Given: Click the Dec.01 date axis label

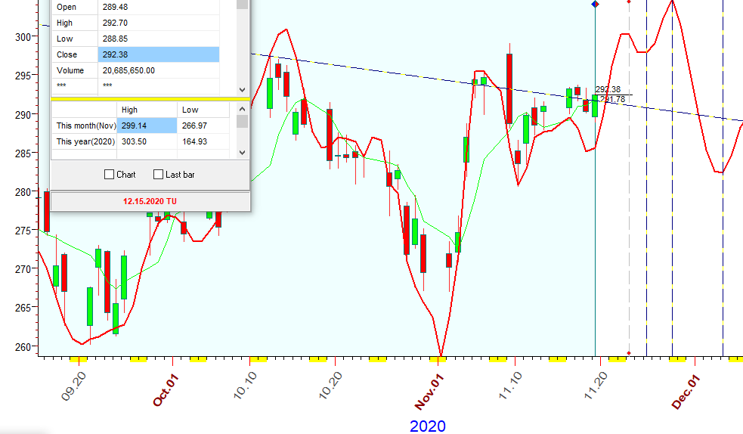Looking at the screenshot, I should pyautogui.click(x=686, y=392).
